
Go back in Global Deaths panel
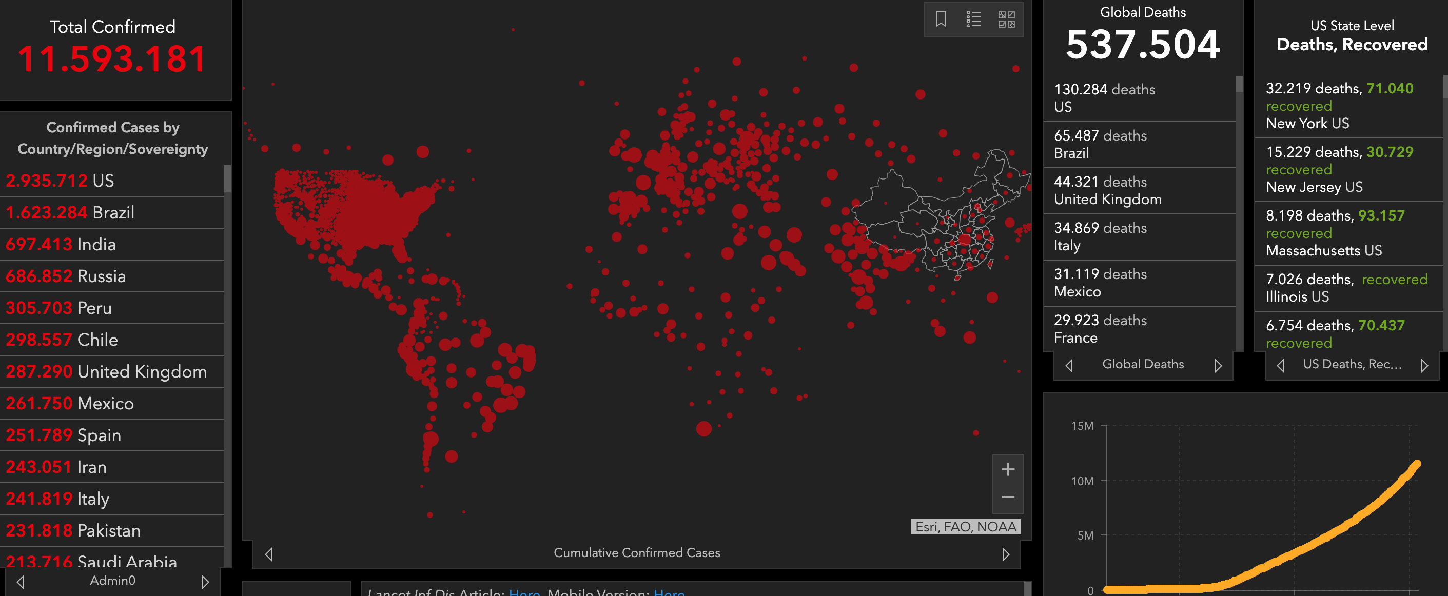(x=1069, y=366)
